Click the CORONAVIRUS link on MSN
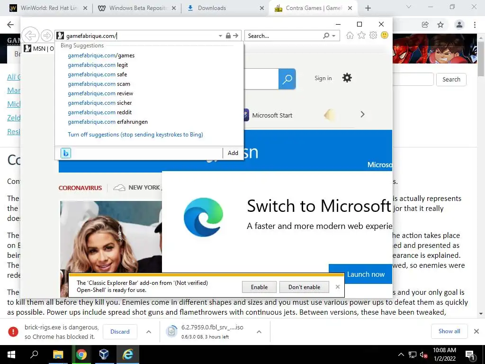 pyautogui.click(x=80, y=188)
